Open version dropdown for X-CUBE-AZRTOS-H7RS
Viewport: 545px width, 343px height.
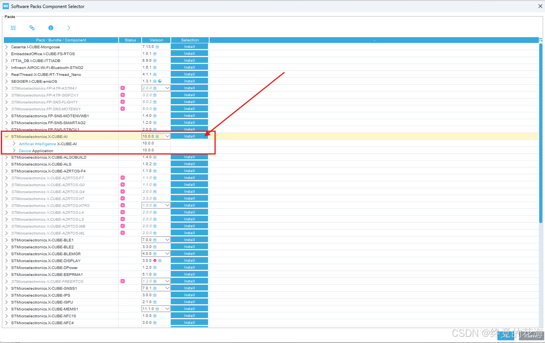coord(167,205)
